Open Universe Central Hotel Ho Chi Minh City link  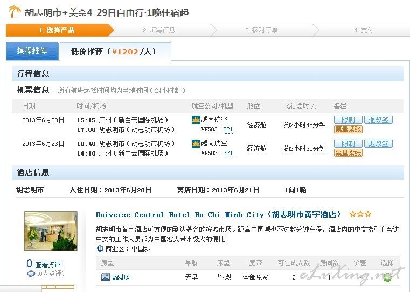tap(219, 214)
